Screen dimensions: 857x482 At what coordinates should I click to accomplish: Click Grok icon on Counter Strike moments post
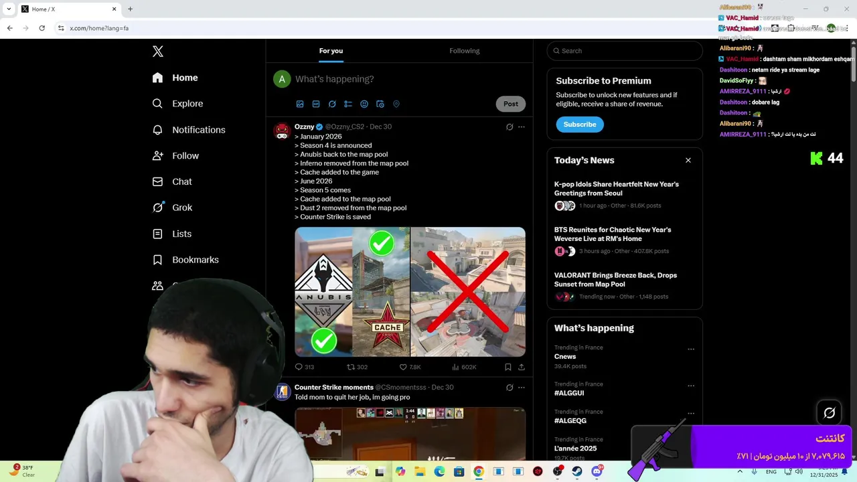(x=510, y=388)
